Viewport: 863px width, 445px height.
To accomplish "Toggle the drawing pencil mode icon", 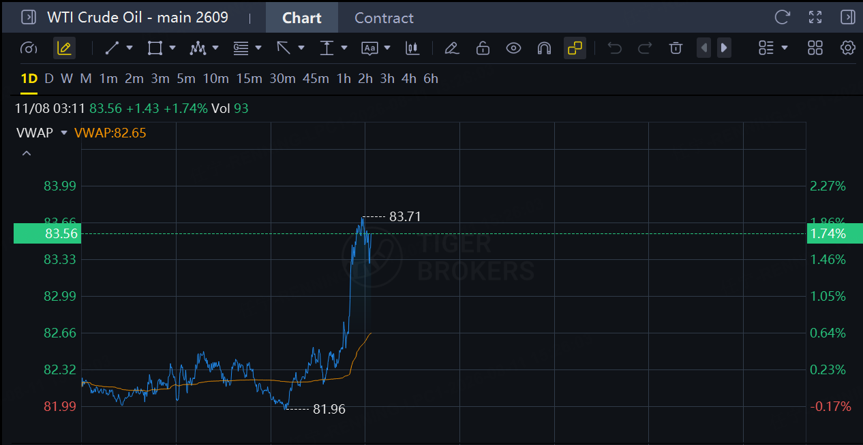I will 64,48.
